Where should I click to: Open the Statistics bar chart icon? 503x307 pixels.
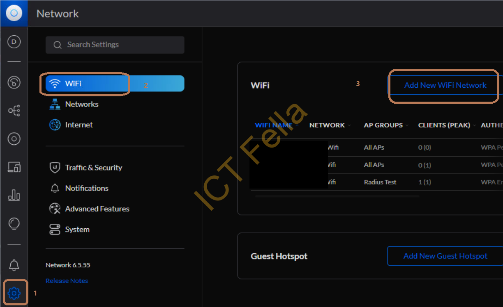(14, 195)
